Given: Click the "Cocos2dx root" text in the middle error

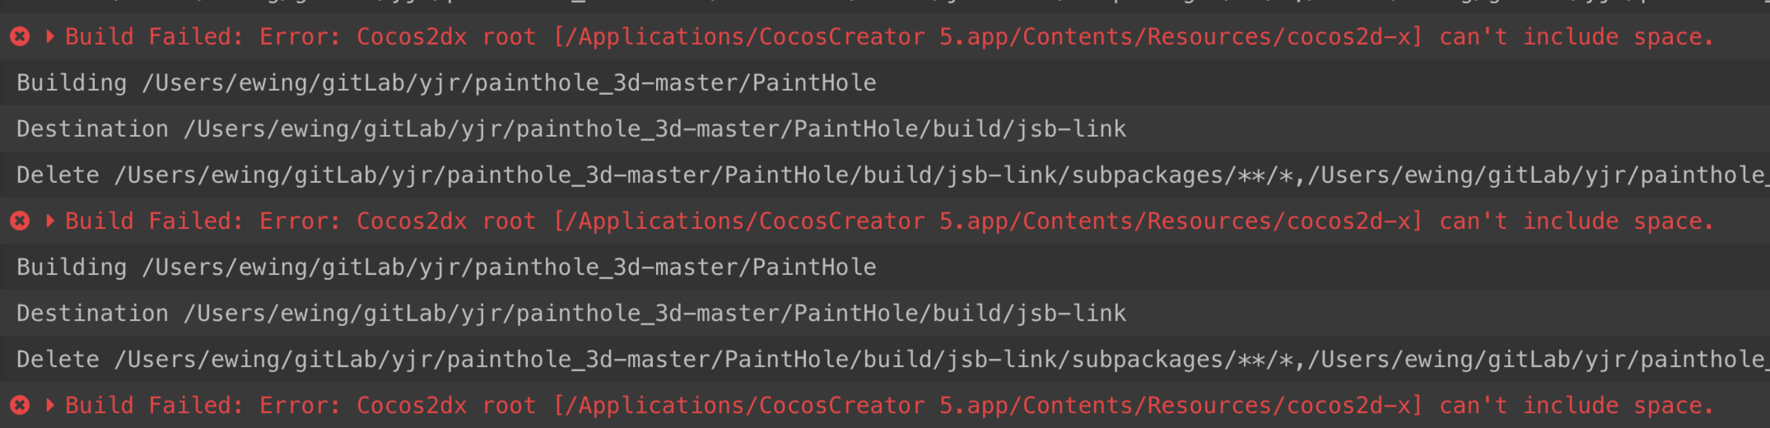Looking at the screenshot, I should (x=446, y=221).
